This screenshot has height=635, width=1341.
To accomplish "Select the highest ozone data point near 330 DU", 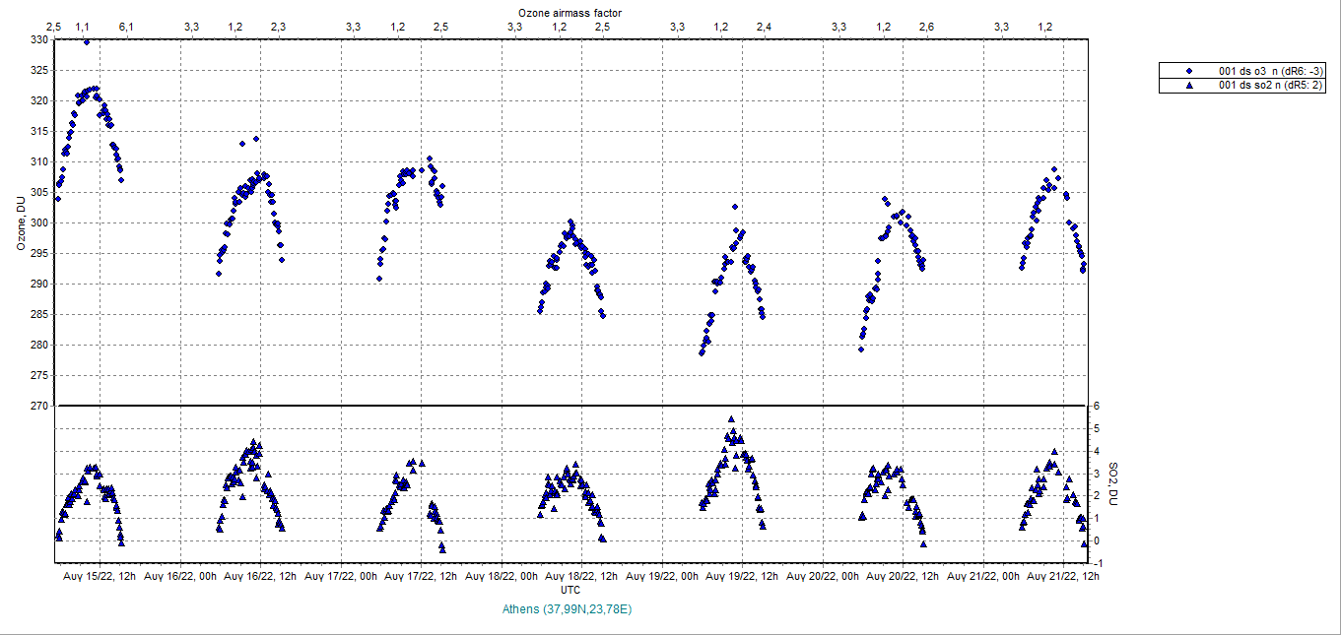I will click(87, 42).
